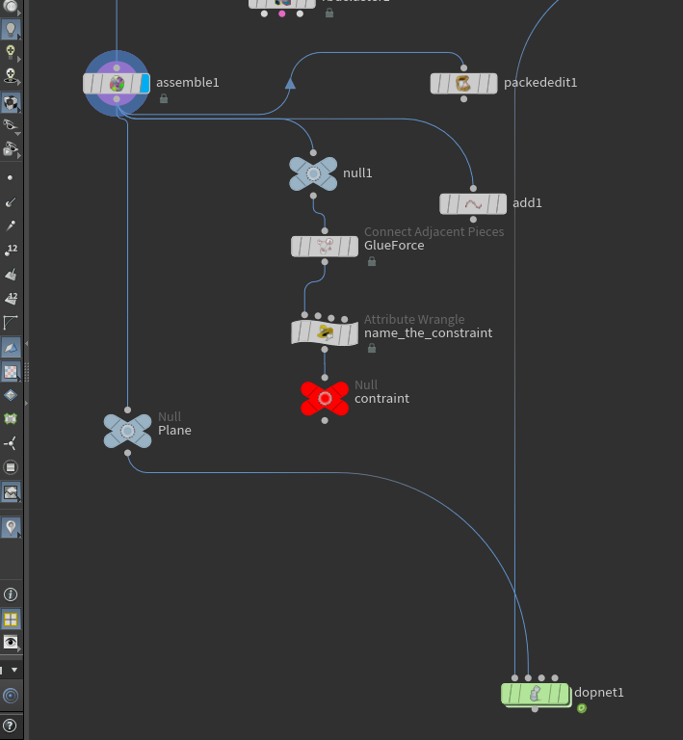Toggle the origin axes display icon

click(x=11, y=443)
